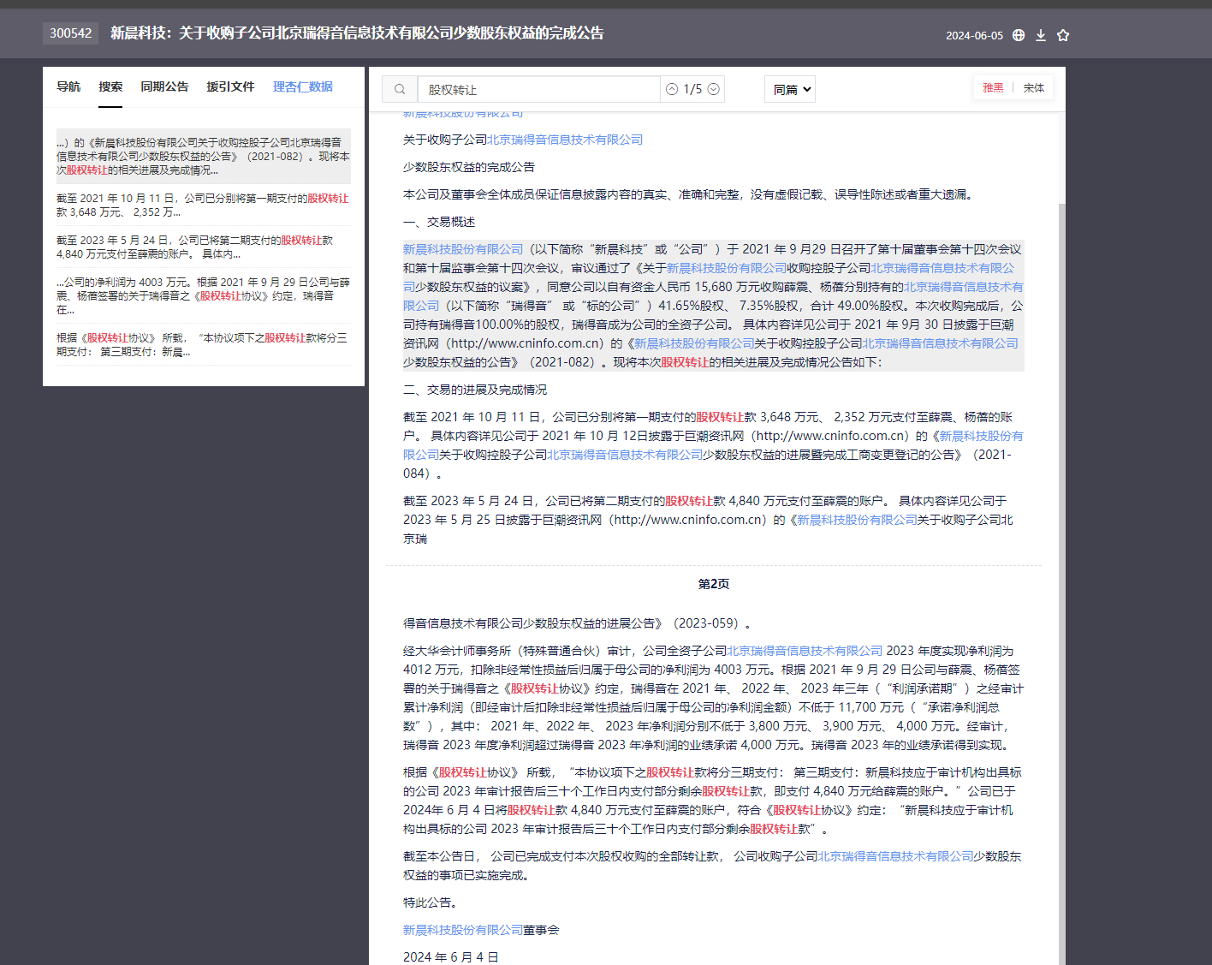The height and width of the screenshot is (965, 1212).
Task: Open first search result mentioning 2021-082
Action: 204,156
